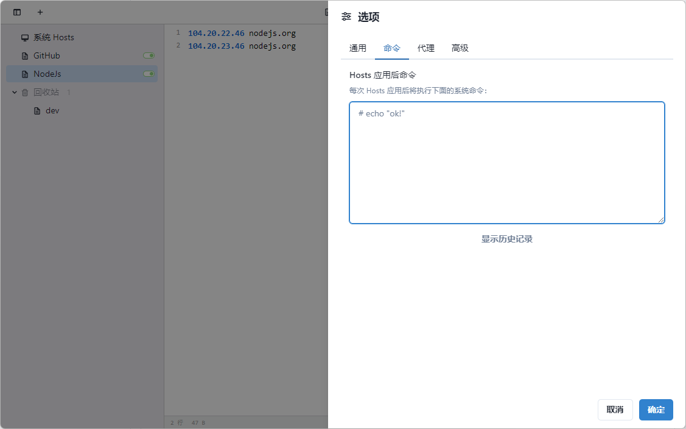Show command history via 显示历史记录
This screenshot has width=686, height=429.
507,239
